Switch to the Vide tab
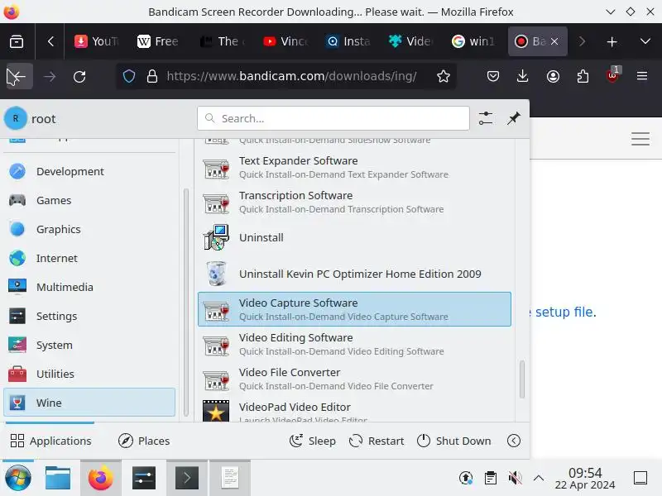The image size is (662, 496). tap(410, 41)
